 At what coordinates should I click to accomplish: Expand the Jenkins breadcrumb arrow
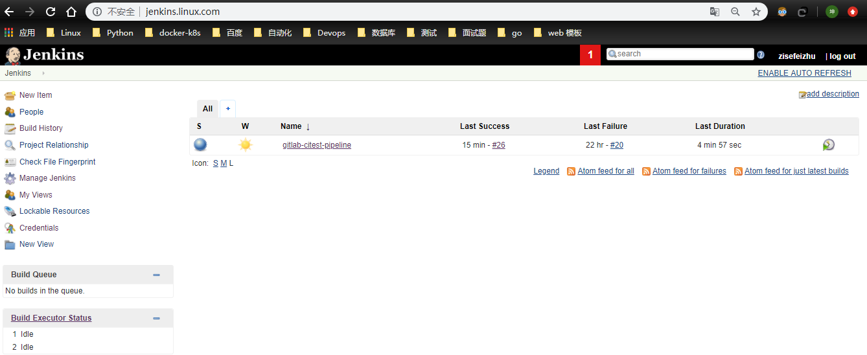point(43,73)
